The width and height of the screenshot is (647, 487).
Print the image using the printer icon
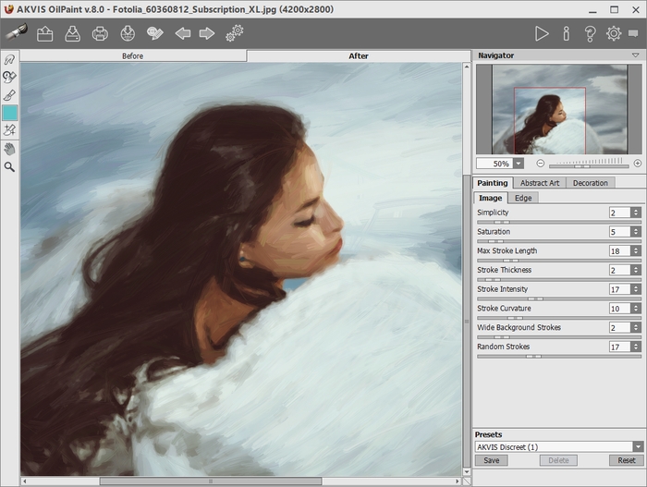click(x=100, y=33)
